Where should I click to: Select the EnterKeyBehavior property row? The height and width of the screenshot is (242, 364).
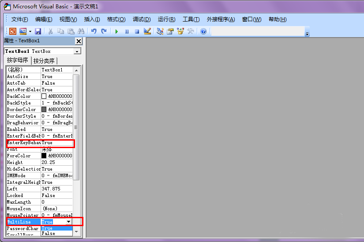point(40,142)
